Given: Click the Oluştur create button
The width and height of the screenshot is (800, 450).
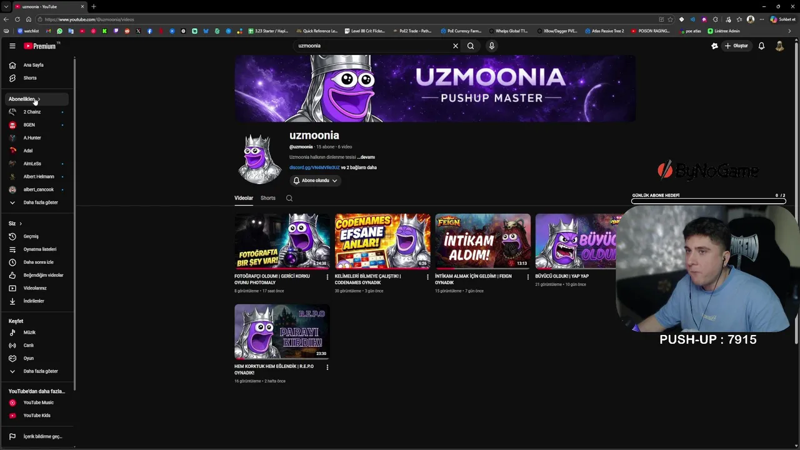Looking at the screenshot, I should click(x=736, y=46).
